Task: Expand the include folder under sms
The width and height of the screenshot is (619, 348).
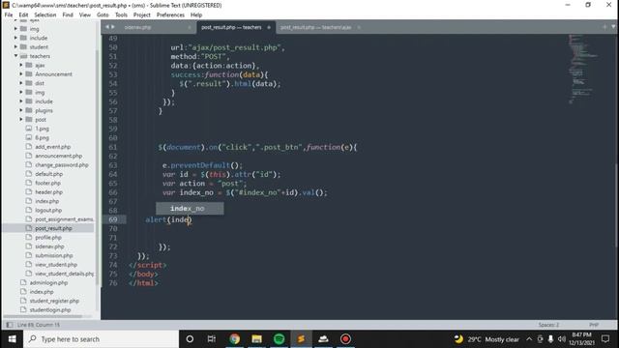Action: tap(15, 38)
